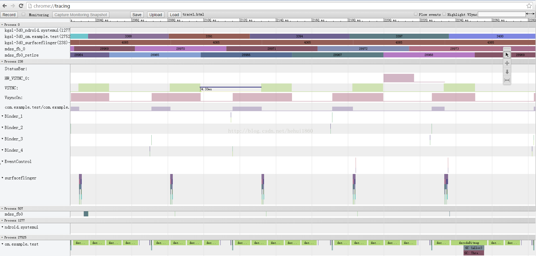
Task: Select slice 3391 in kgsl-3d0 example.test track
Action: click(x=209, y=36)
